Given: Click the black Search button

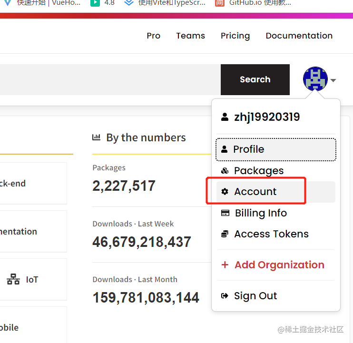Looking at the screenshot, I should [255, 79].
